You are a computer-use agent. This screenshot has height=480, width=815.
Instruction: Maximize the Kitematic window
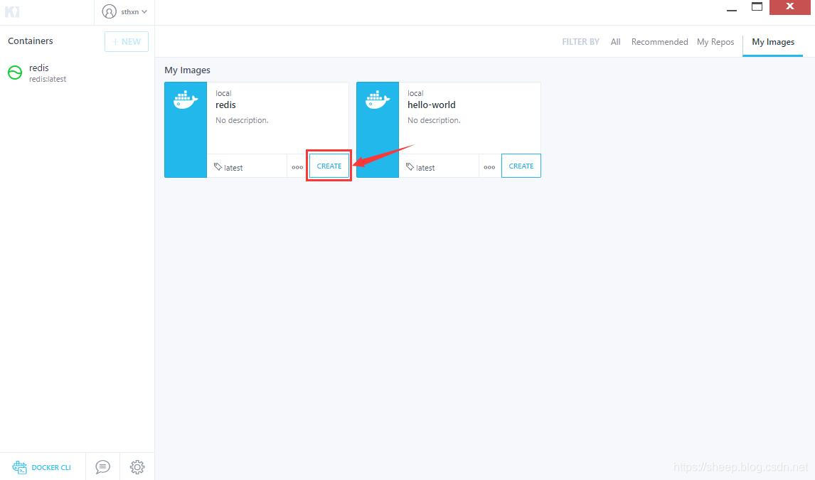757,6
